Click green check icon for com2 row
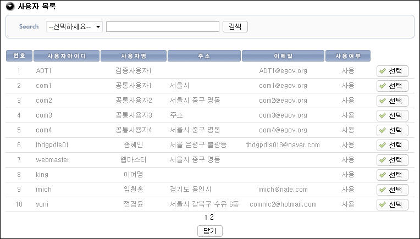The width and height of the screenshot is (420, 239). [382, 101]
